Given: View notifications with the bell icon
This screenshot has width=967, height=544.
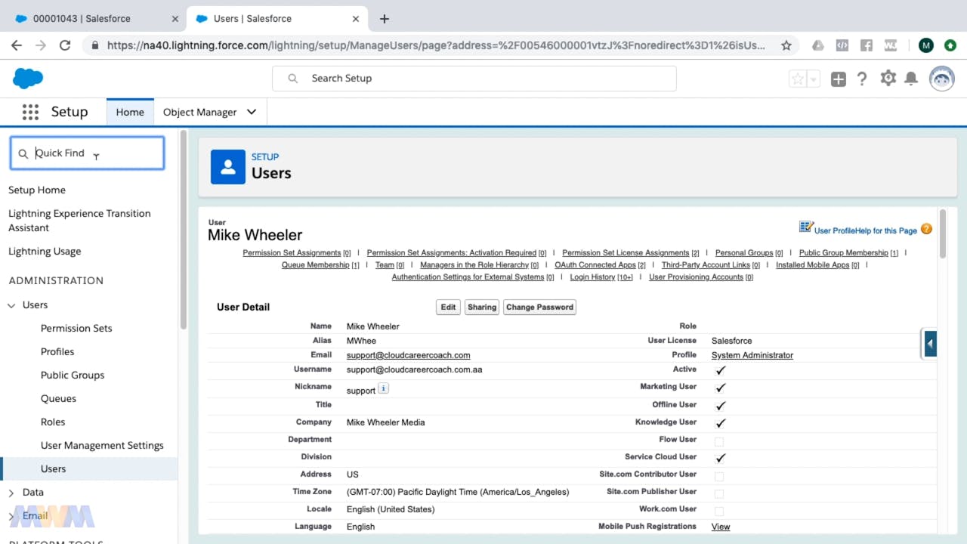Looking at the screenshot, I should pos(911,78).
